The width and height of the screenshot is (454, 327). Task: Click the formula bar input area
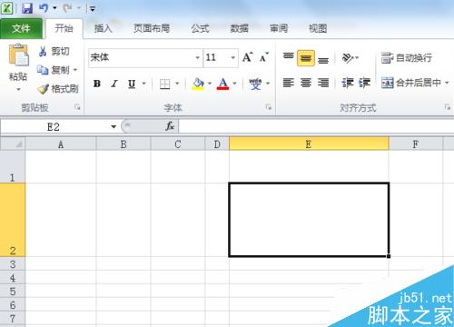point(316,126)
